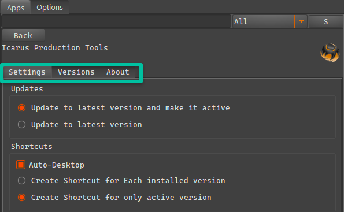Screen dimensions: 344x212
Task: Switch to the Apps tab
Action: pos(16,8)
